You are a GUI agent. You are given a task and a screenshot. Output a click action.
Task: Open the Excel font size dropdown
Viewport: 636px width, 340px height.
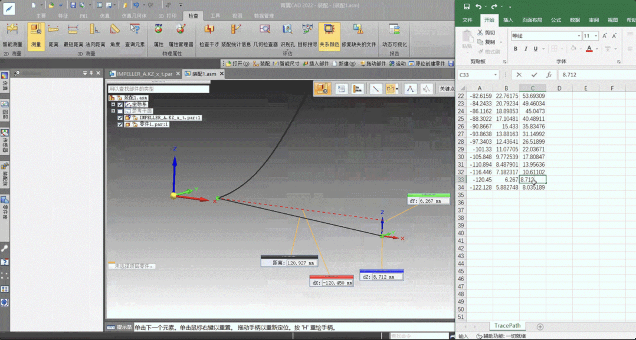click(x=596, y=36)
